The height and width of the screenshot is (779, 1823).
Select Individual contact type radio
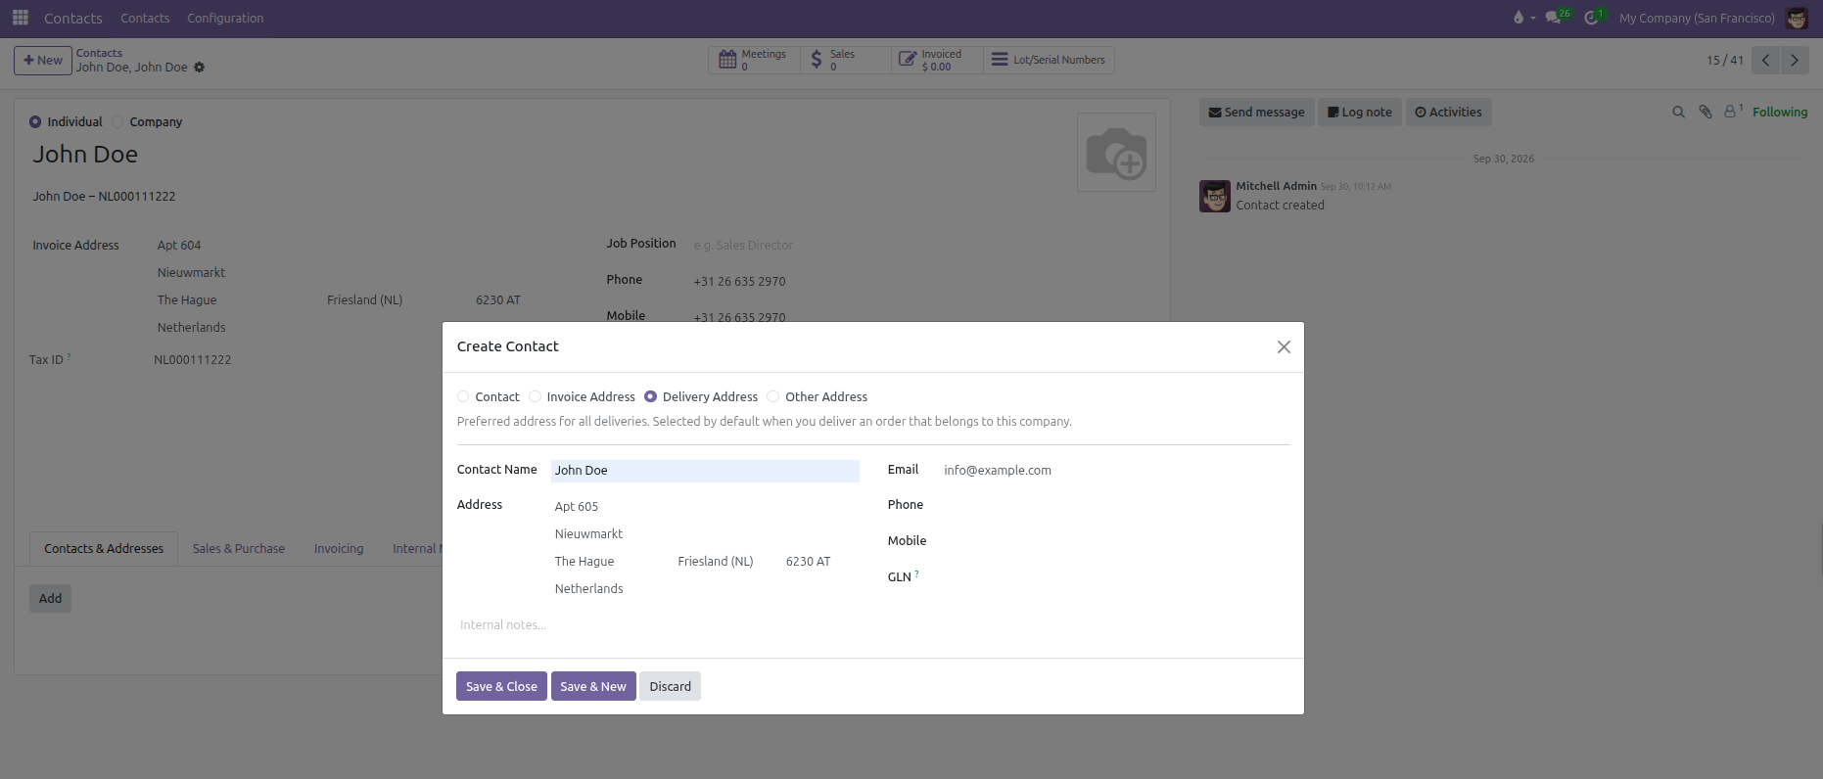[x=35, y=122]
